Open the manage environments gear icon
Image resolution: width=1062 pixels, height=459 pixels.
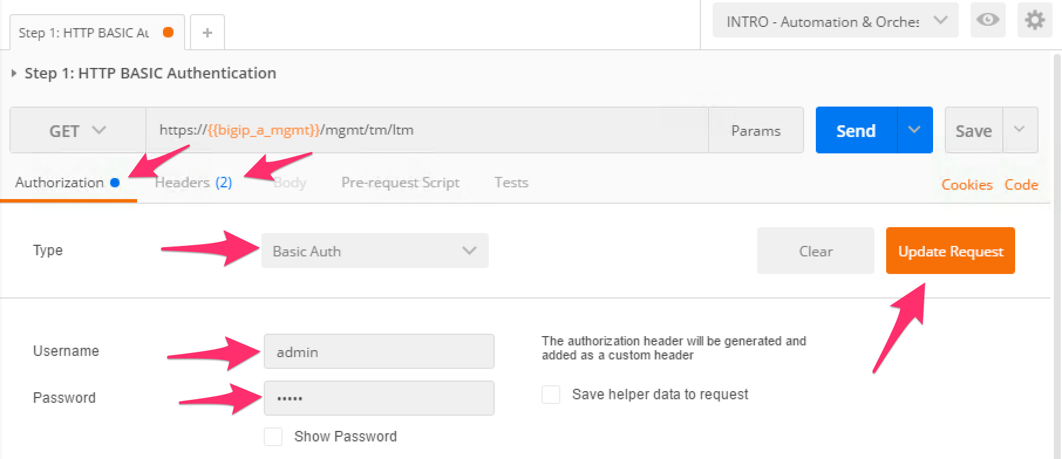point(1034,20)
